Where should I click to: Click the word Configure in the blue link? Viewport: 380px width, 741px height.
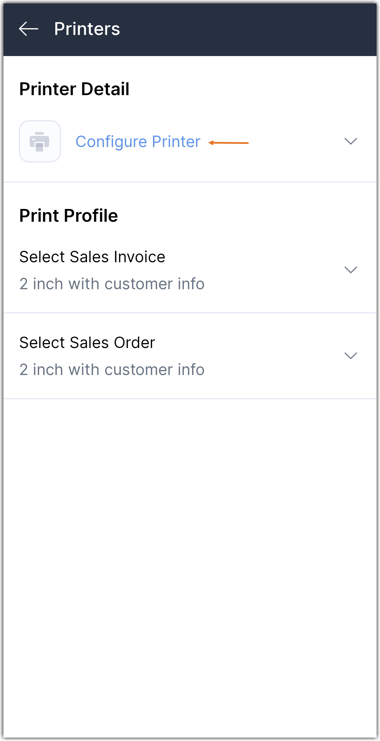tap(111, 142)
